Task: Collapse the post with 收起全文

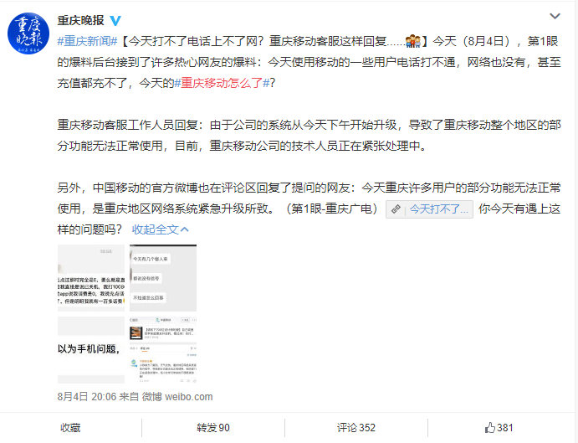Action: (161, 229)
